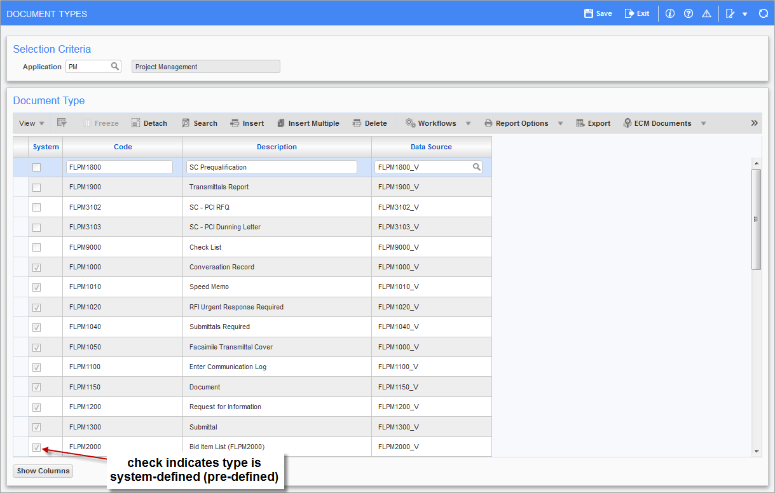Open the information icon in the header
The height and width of the screenshot is (493, 775).
[x=670, y=13]
